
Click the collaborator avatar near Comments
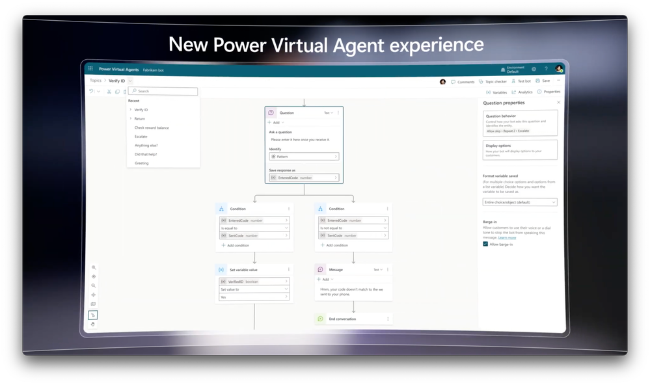click(442, 82)
